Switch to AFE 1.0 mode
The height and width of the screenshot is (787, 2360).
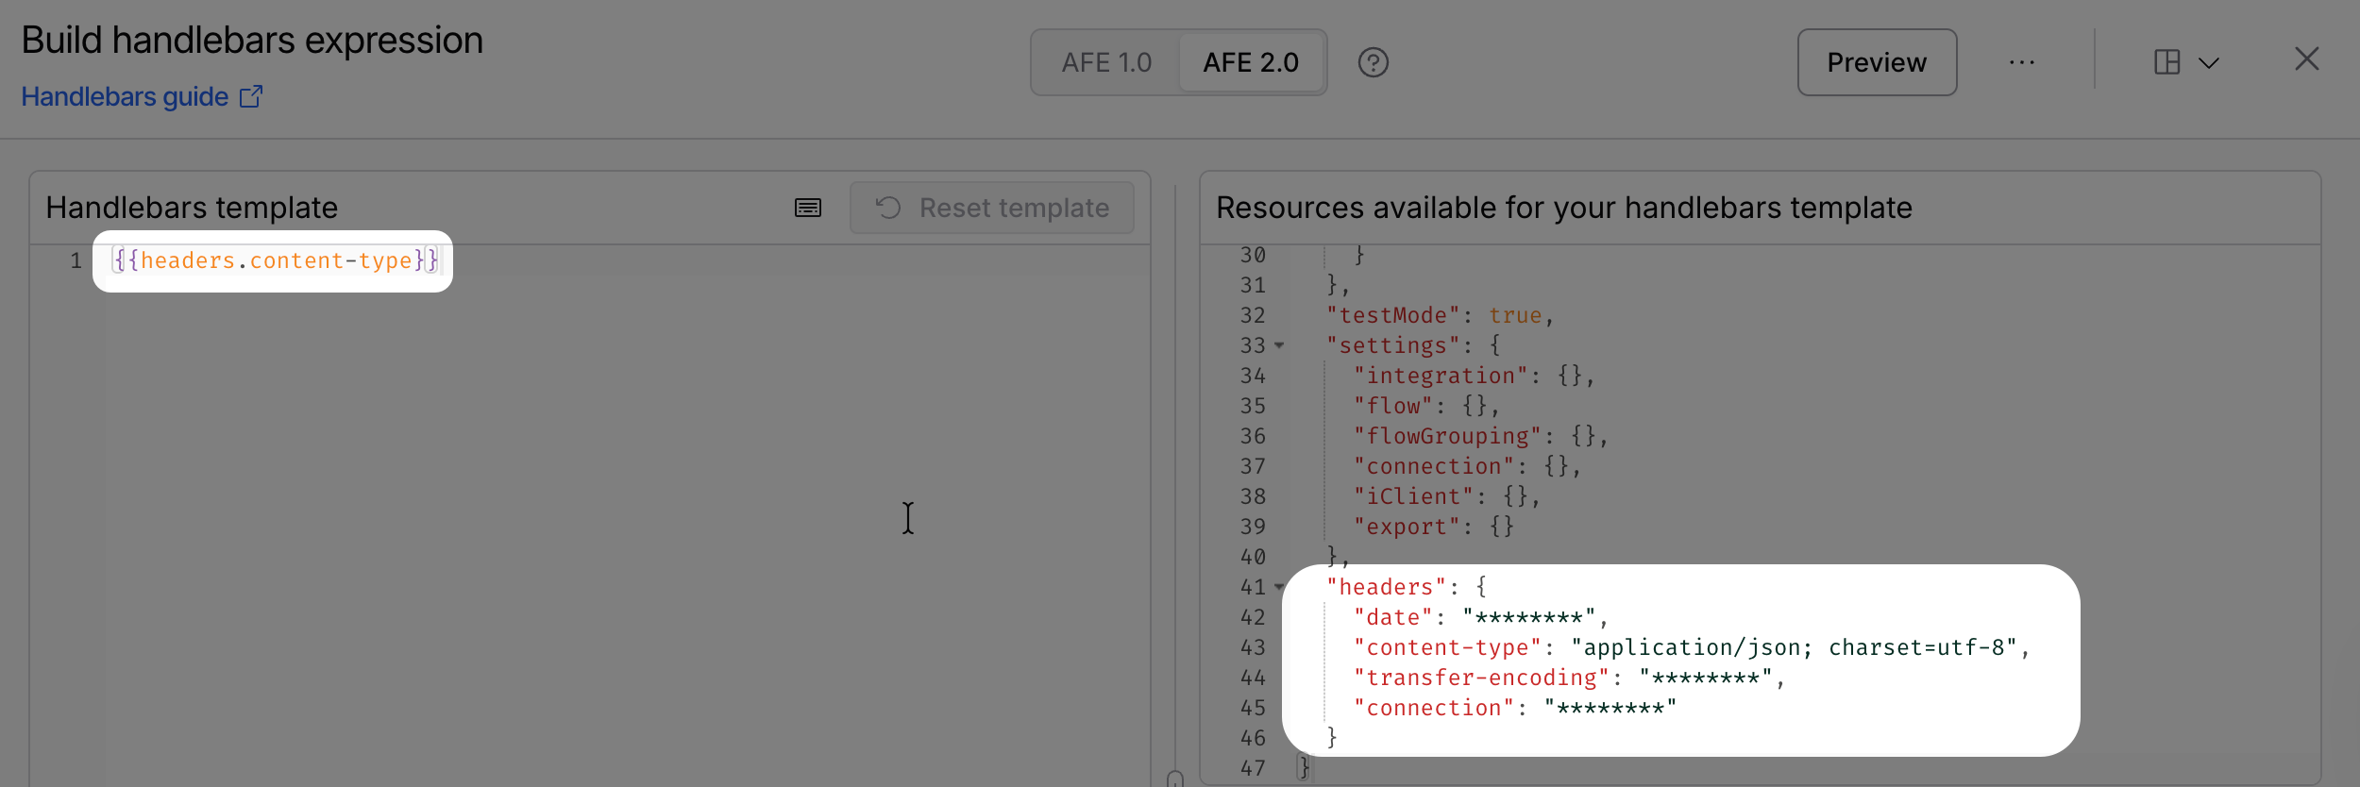click(x=1106, y=62)
